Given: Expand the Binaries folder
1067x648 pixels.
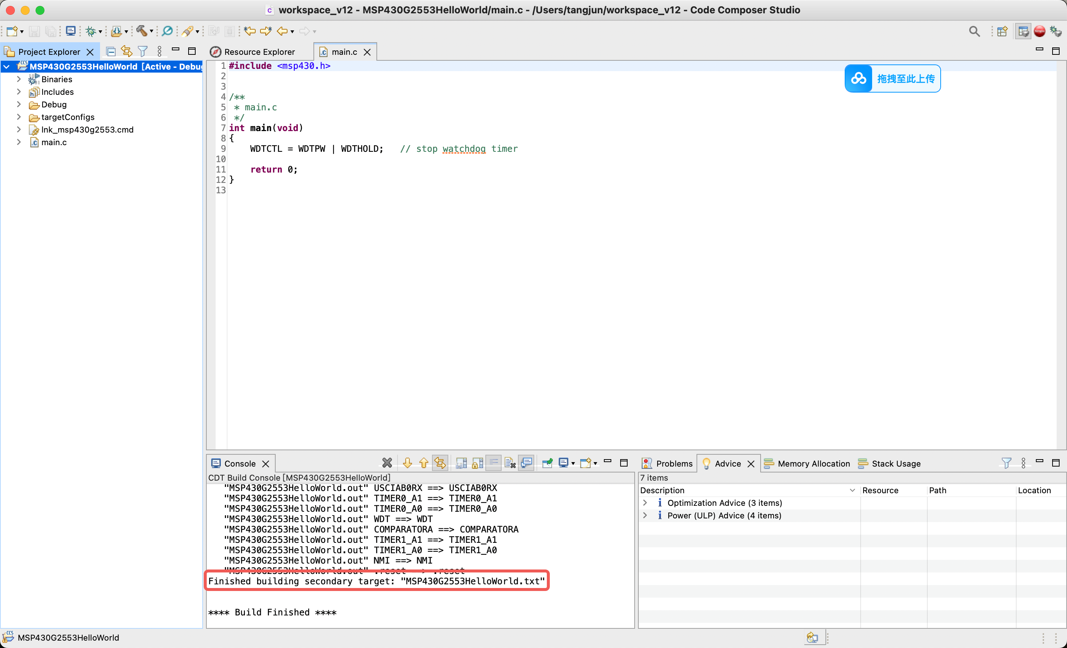Looking at the screenshot, I should (x=19, y=79).
